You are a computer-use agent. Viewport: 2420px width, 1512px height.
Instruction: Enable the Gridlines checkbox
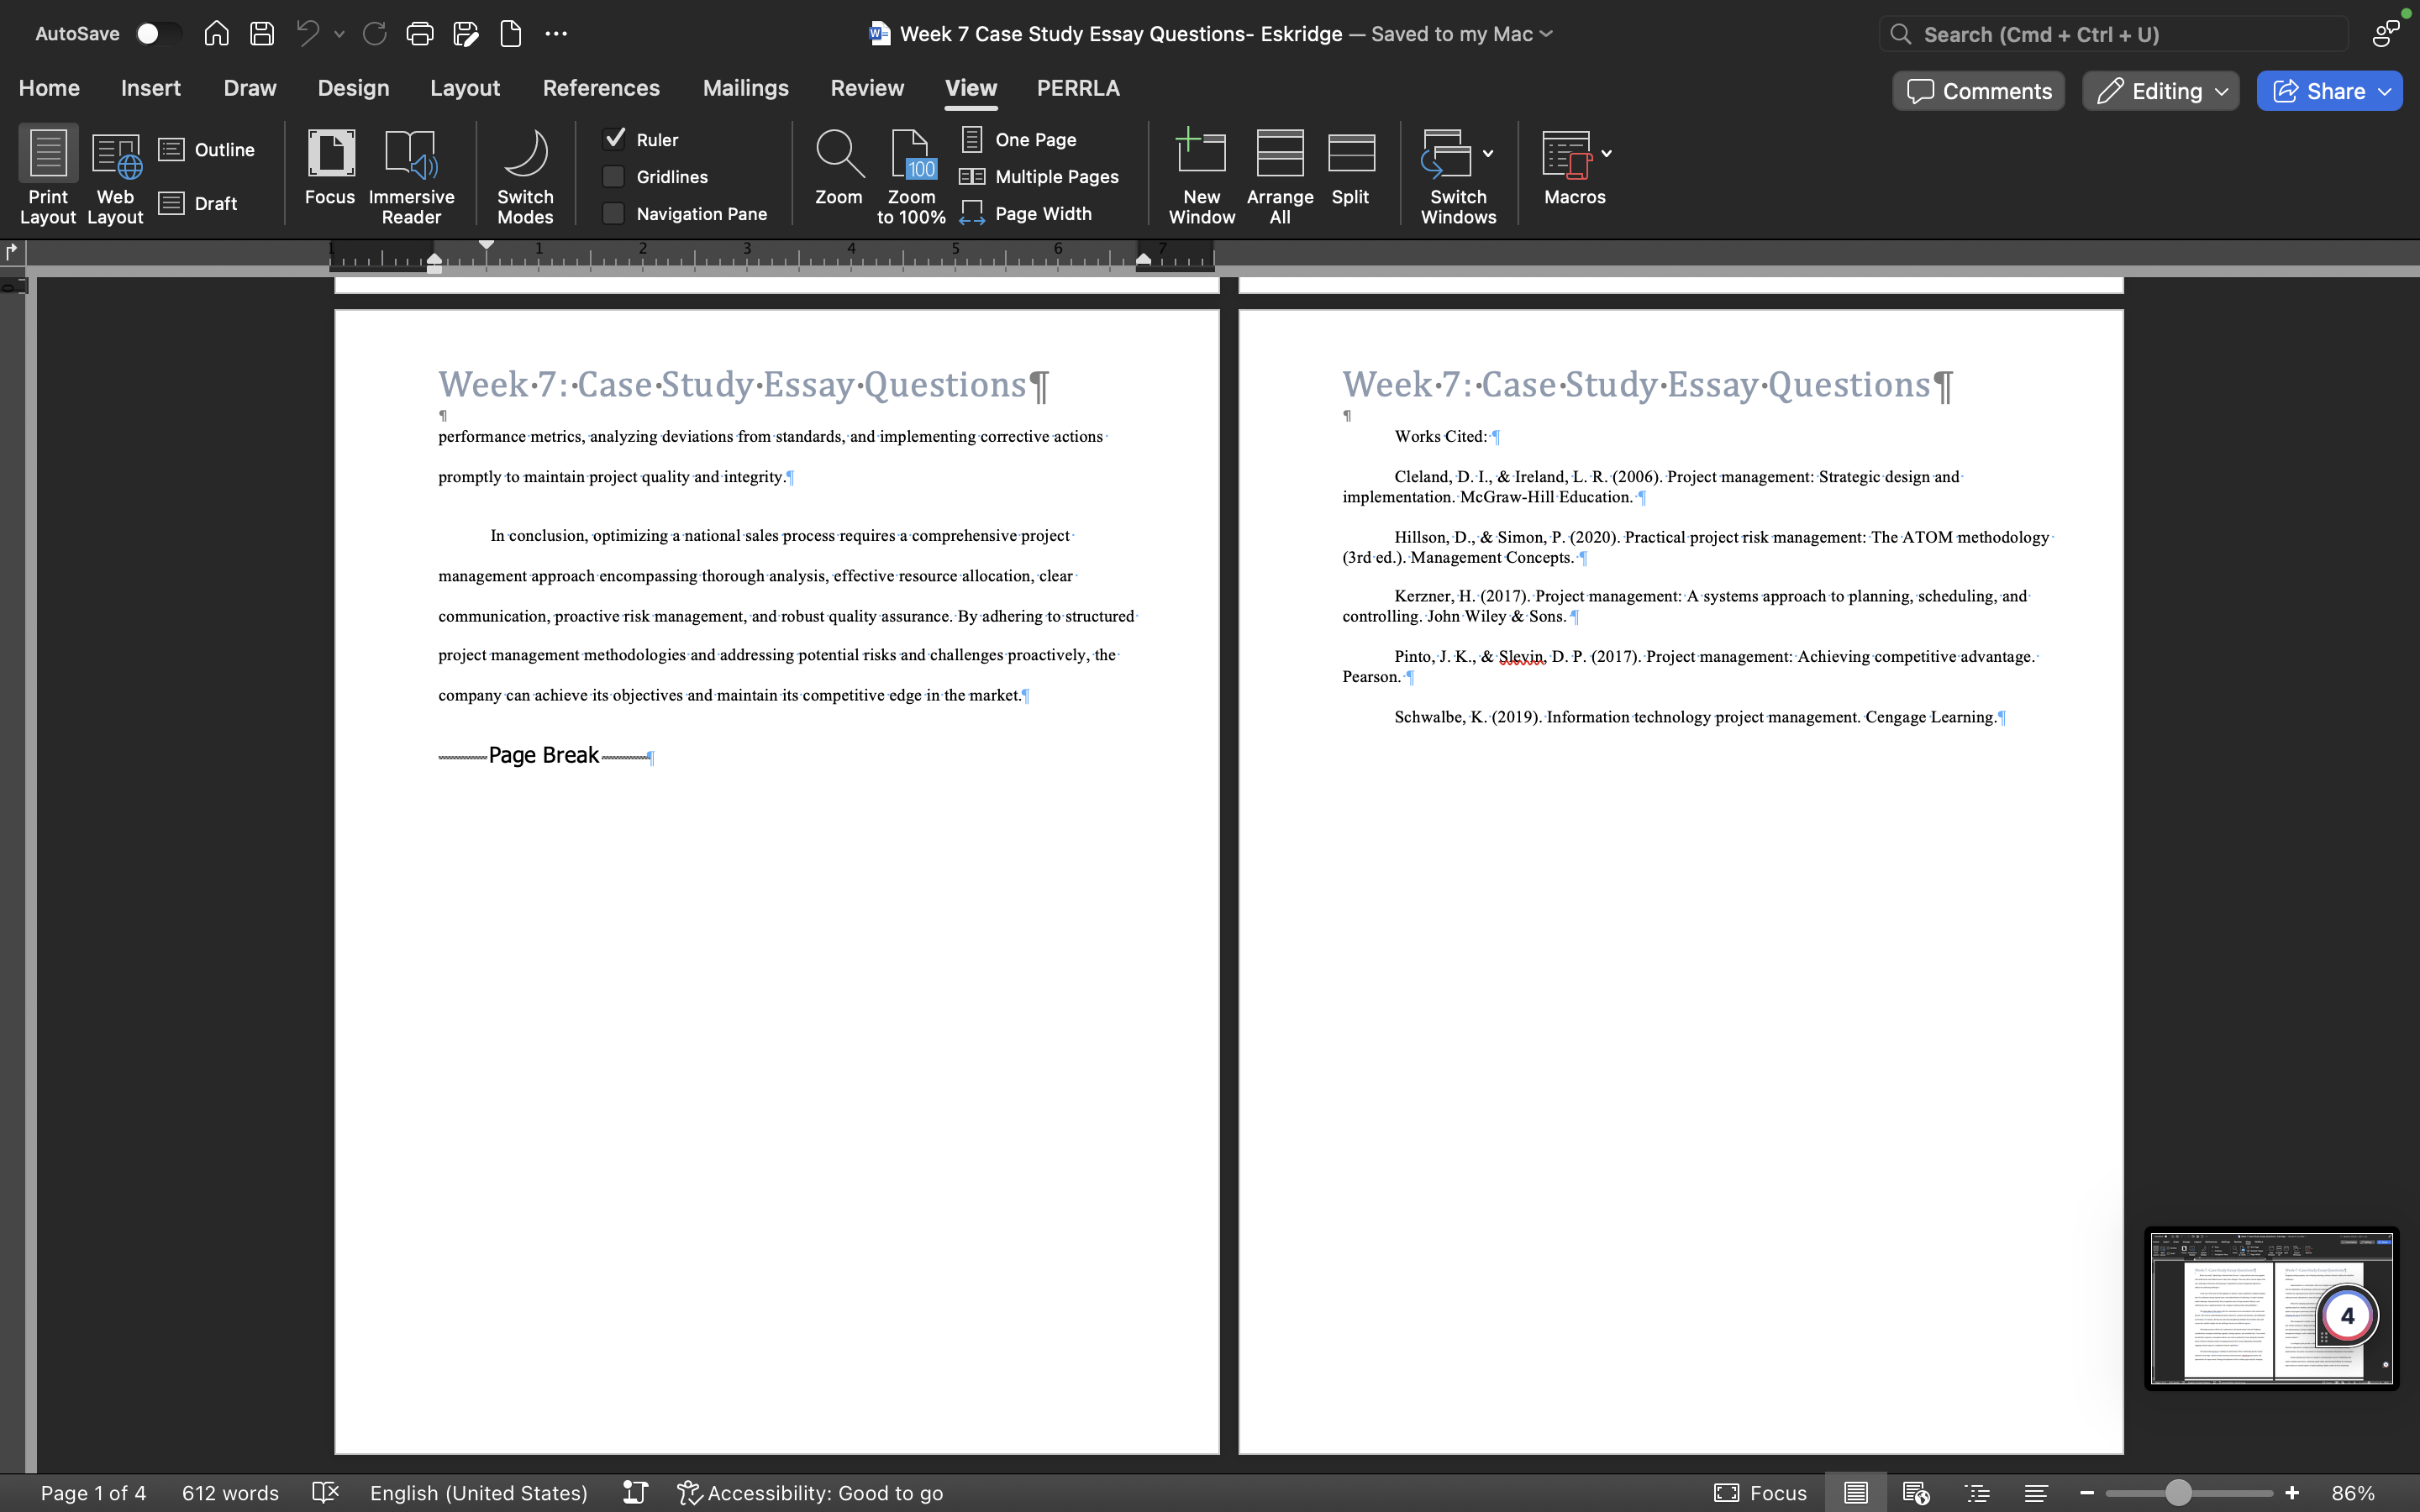coord(614,176)
